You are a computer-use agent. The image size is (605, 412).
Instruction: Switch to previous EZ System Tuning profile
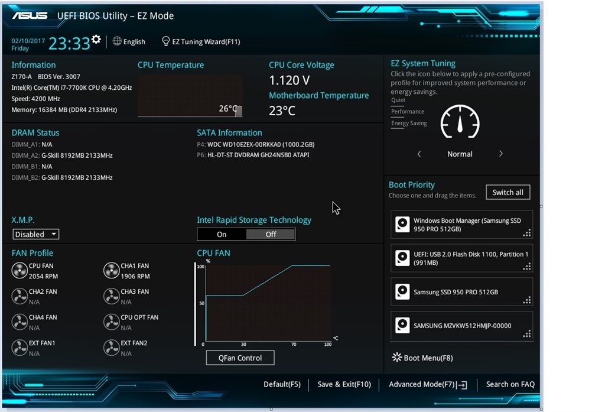(419, 154)
